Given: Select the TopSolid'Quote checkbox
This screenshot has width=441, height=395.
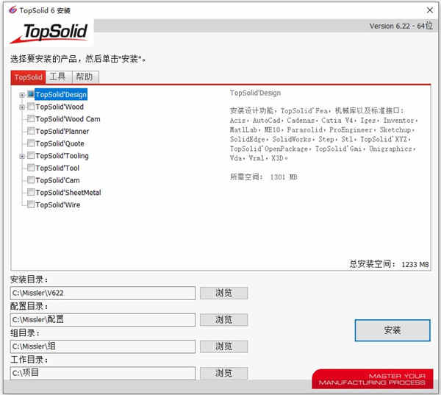Looking at the screenshot, I should click(31, 143).
